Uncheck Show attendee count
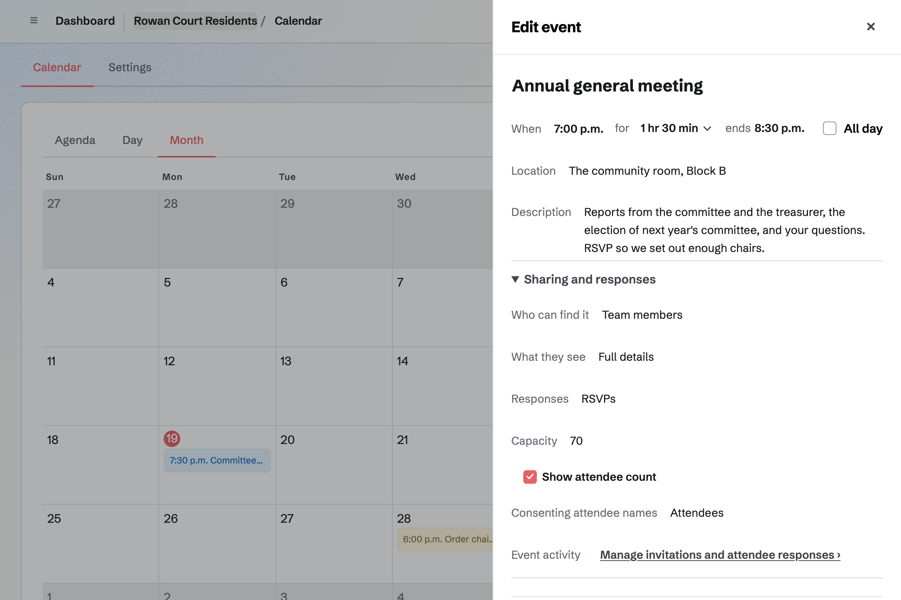901x600 pixels. coord(530,477)
